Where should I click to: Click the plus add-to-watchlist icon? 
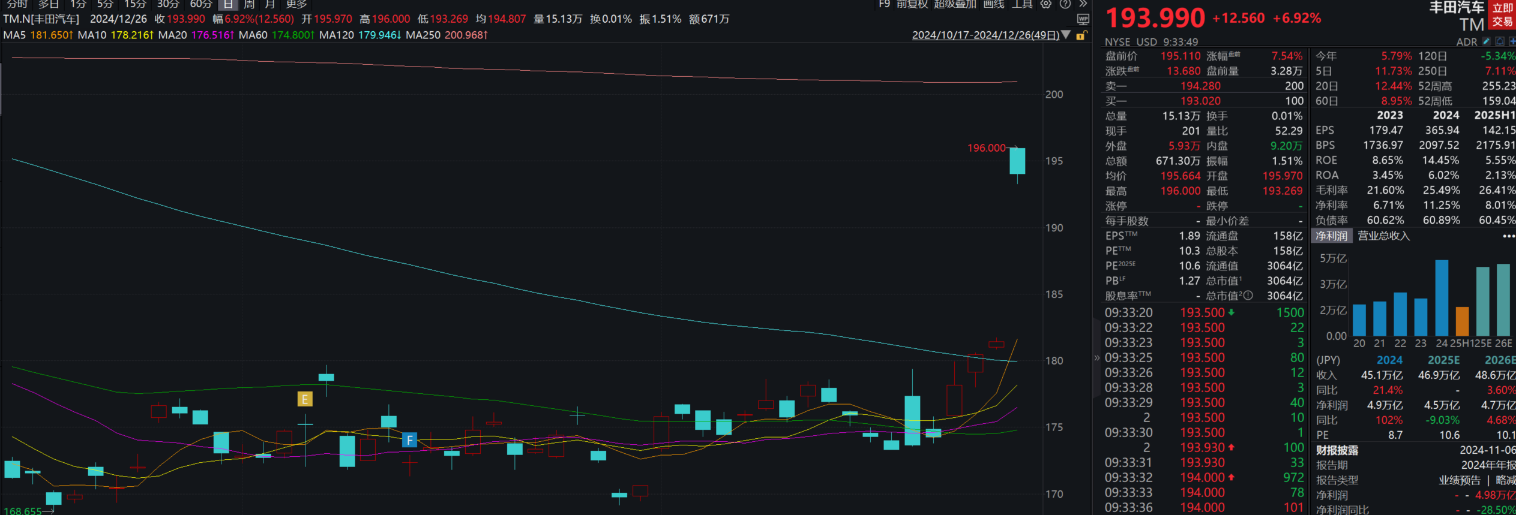tap(1512, 41)
